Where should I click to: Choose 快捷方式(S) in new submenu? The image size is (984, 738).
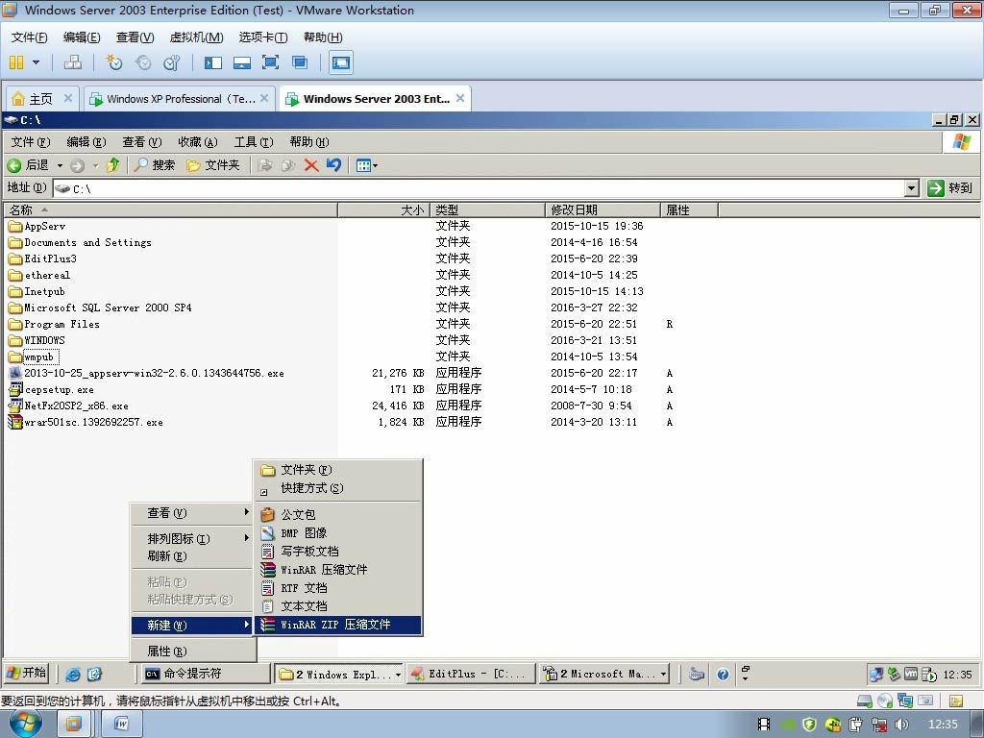pos(337,488)
